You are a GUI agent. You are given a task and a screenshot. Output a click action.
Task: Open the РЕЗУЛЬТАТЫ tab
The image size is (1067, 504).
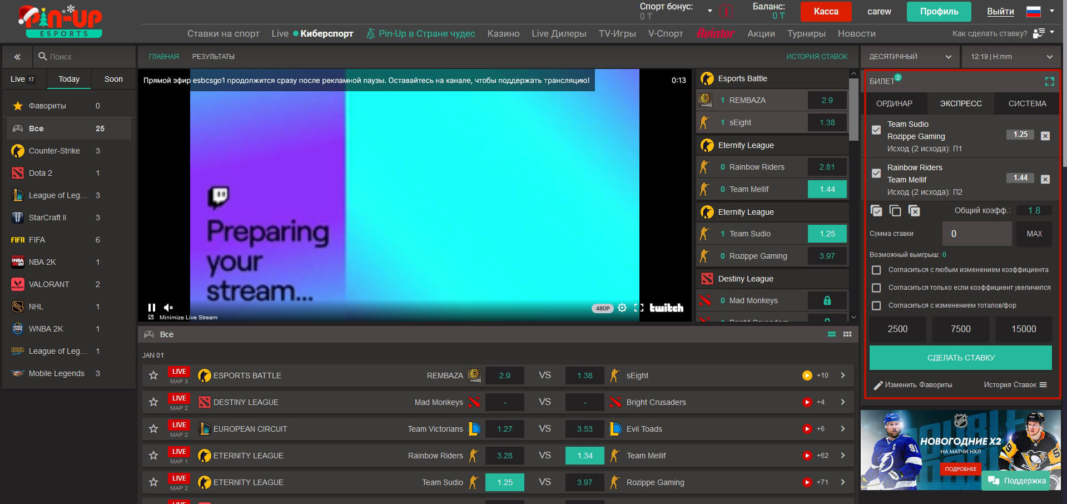coord(214,57)
